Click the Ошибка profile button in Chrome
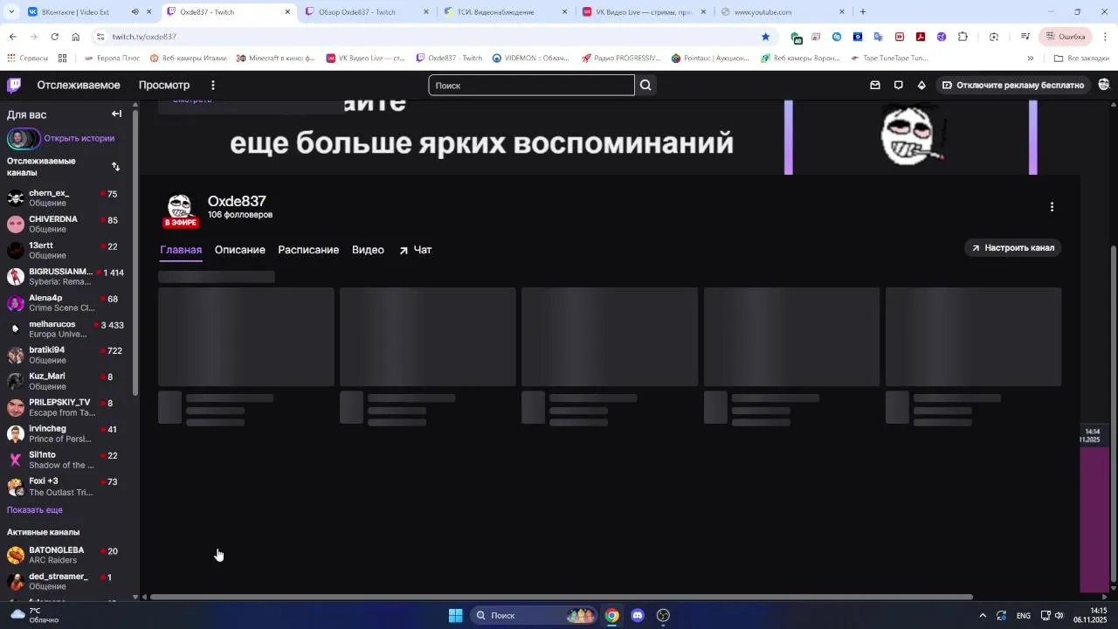Screen dimensions: 1118x629 [1066, 37]
